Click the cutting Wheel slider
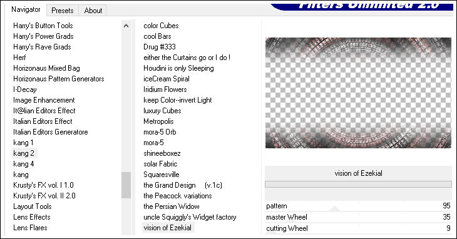 358,228
